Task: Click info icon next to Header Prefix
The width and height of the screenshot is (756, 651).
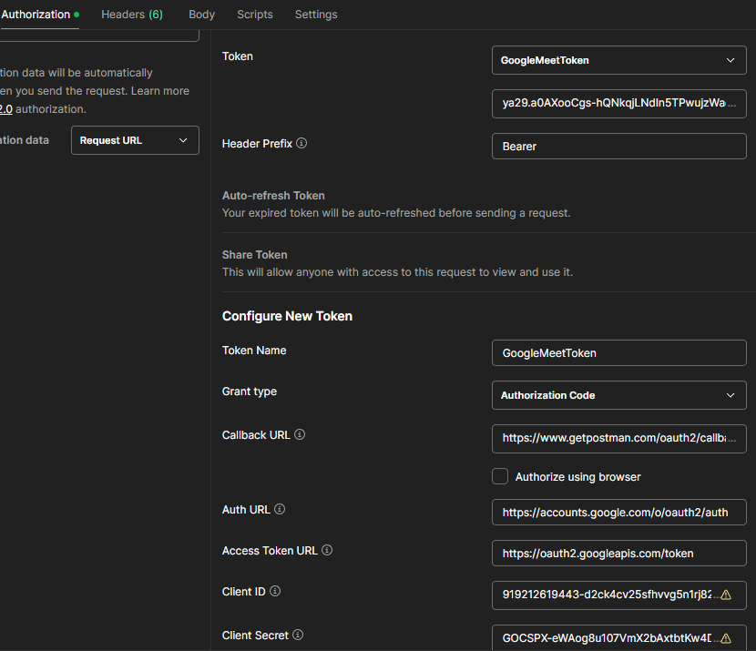Action: tap(301, 144)
